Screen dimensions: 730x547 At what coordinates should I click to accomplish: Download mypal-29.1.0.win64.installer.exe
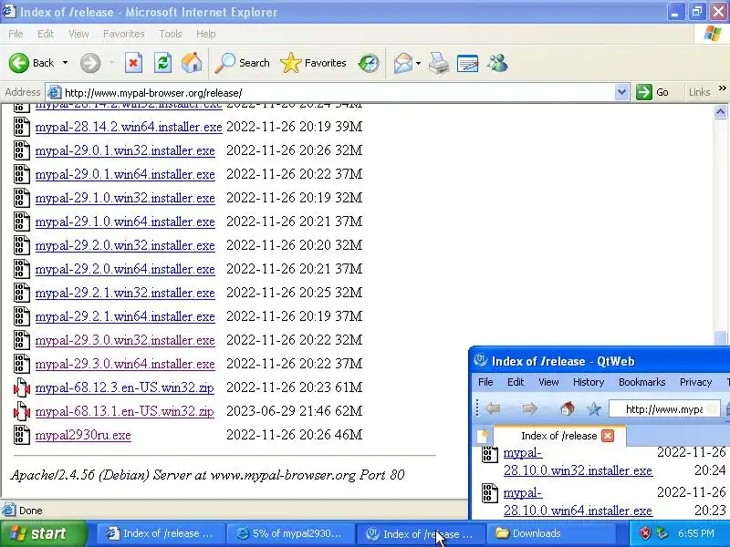pos(125,222)
